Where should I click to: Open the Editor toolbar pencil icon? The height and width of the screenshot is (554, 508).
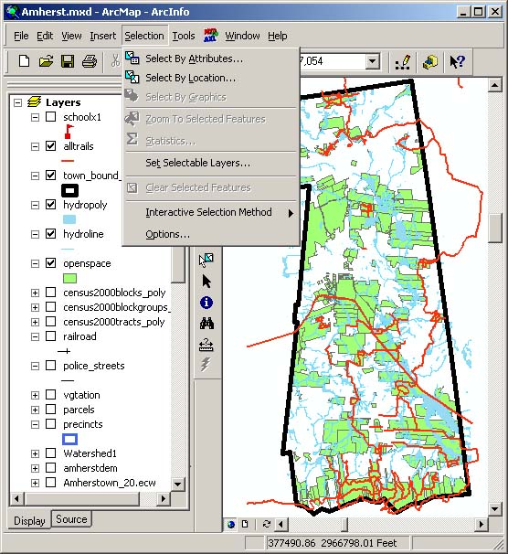point(403,61)
